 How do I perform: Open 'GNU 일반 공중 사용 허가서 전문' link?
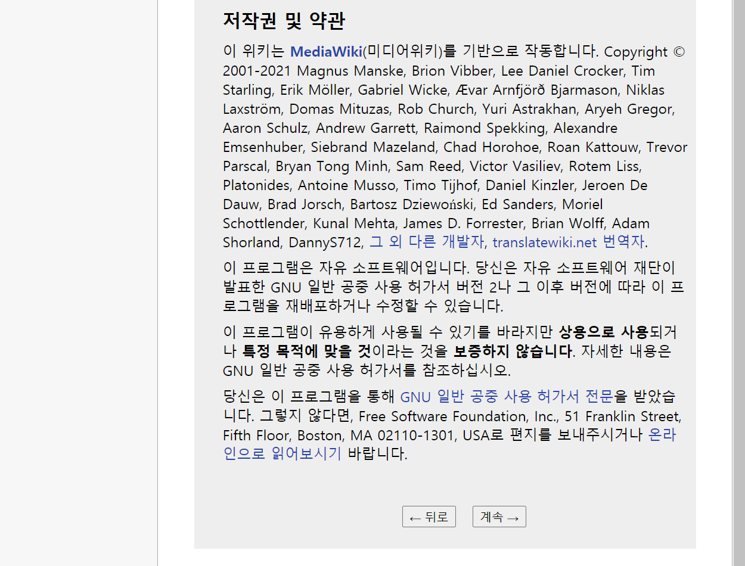point(506,397)
